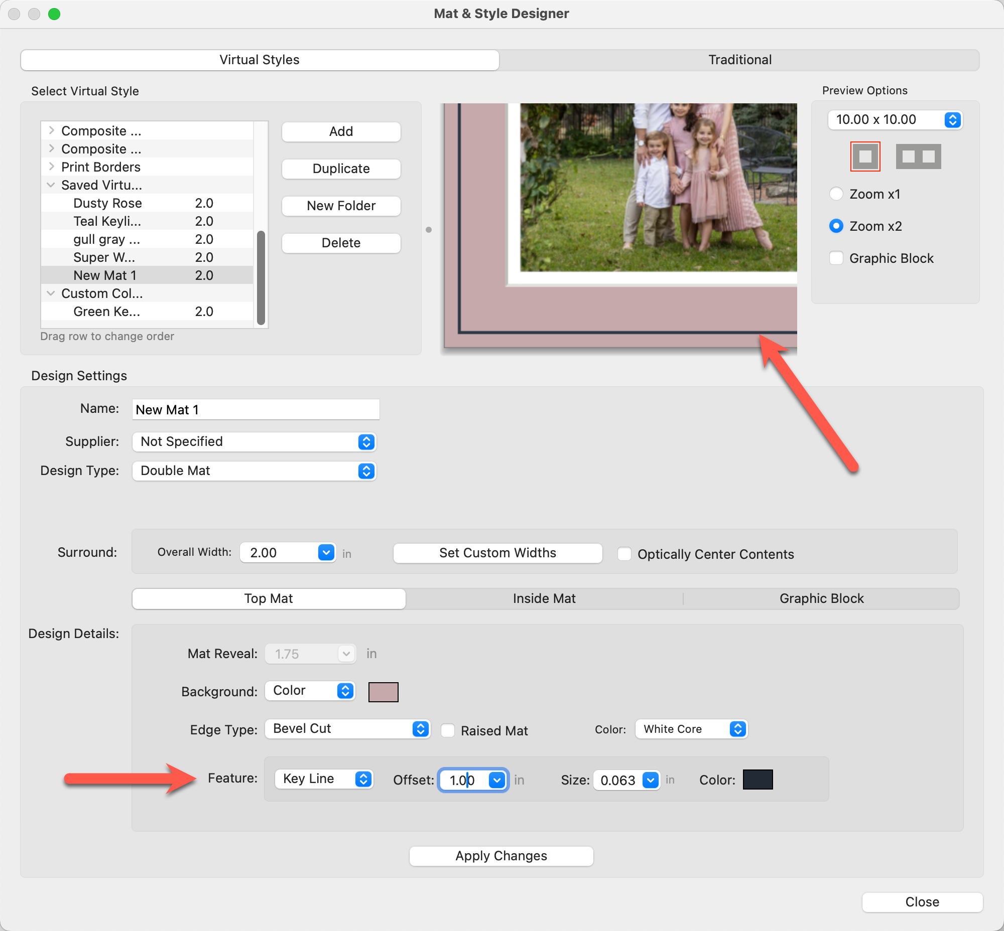Open the pink Background color swatch

[383, 692]
